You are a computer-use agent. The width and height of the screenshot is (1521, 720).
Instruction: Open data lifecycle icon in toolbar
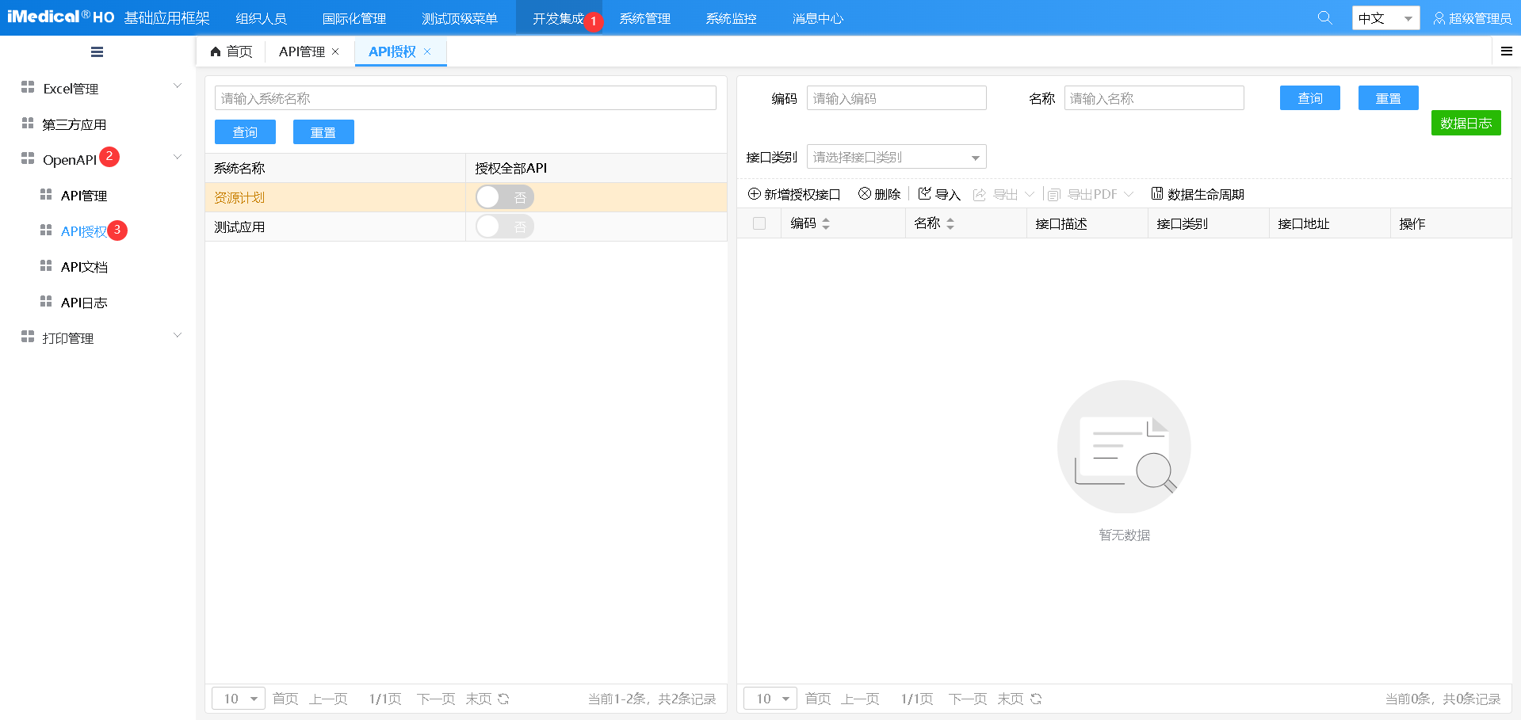pos(1157,194)
